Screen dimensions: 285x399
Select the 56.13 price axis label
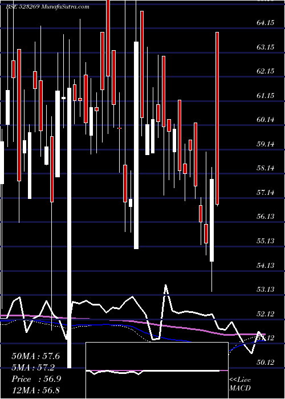tap(266, 216)
